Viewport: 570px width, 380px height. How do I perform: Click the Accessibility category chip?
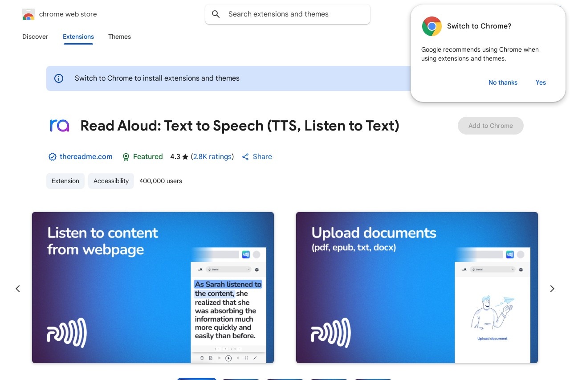pos(111,181)
